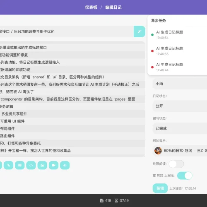Viewport: 207px width, 207px height.
Task: Insert a table using the table icon
Action: tap(20, 165)
